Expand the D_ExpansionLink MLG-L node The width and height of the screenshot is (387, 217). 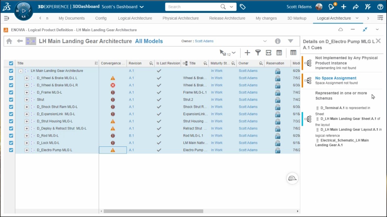(27, 114)
